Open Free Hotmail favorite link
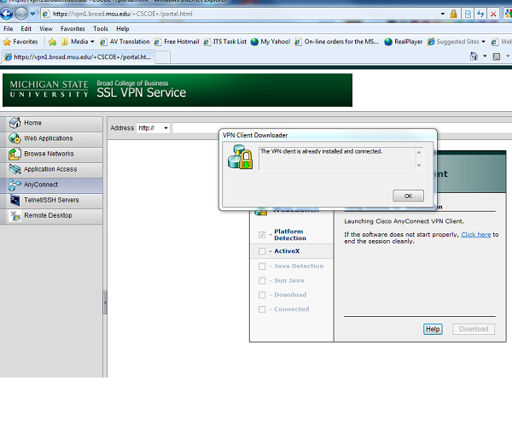Image resolution: width=512 pixels, height=422 pixels. click(x=177, y=42)
